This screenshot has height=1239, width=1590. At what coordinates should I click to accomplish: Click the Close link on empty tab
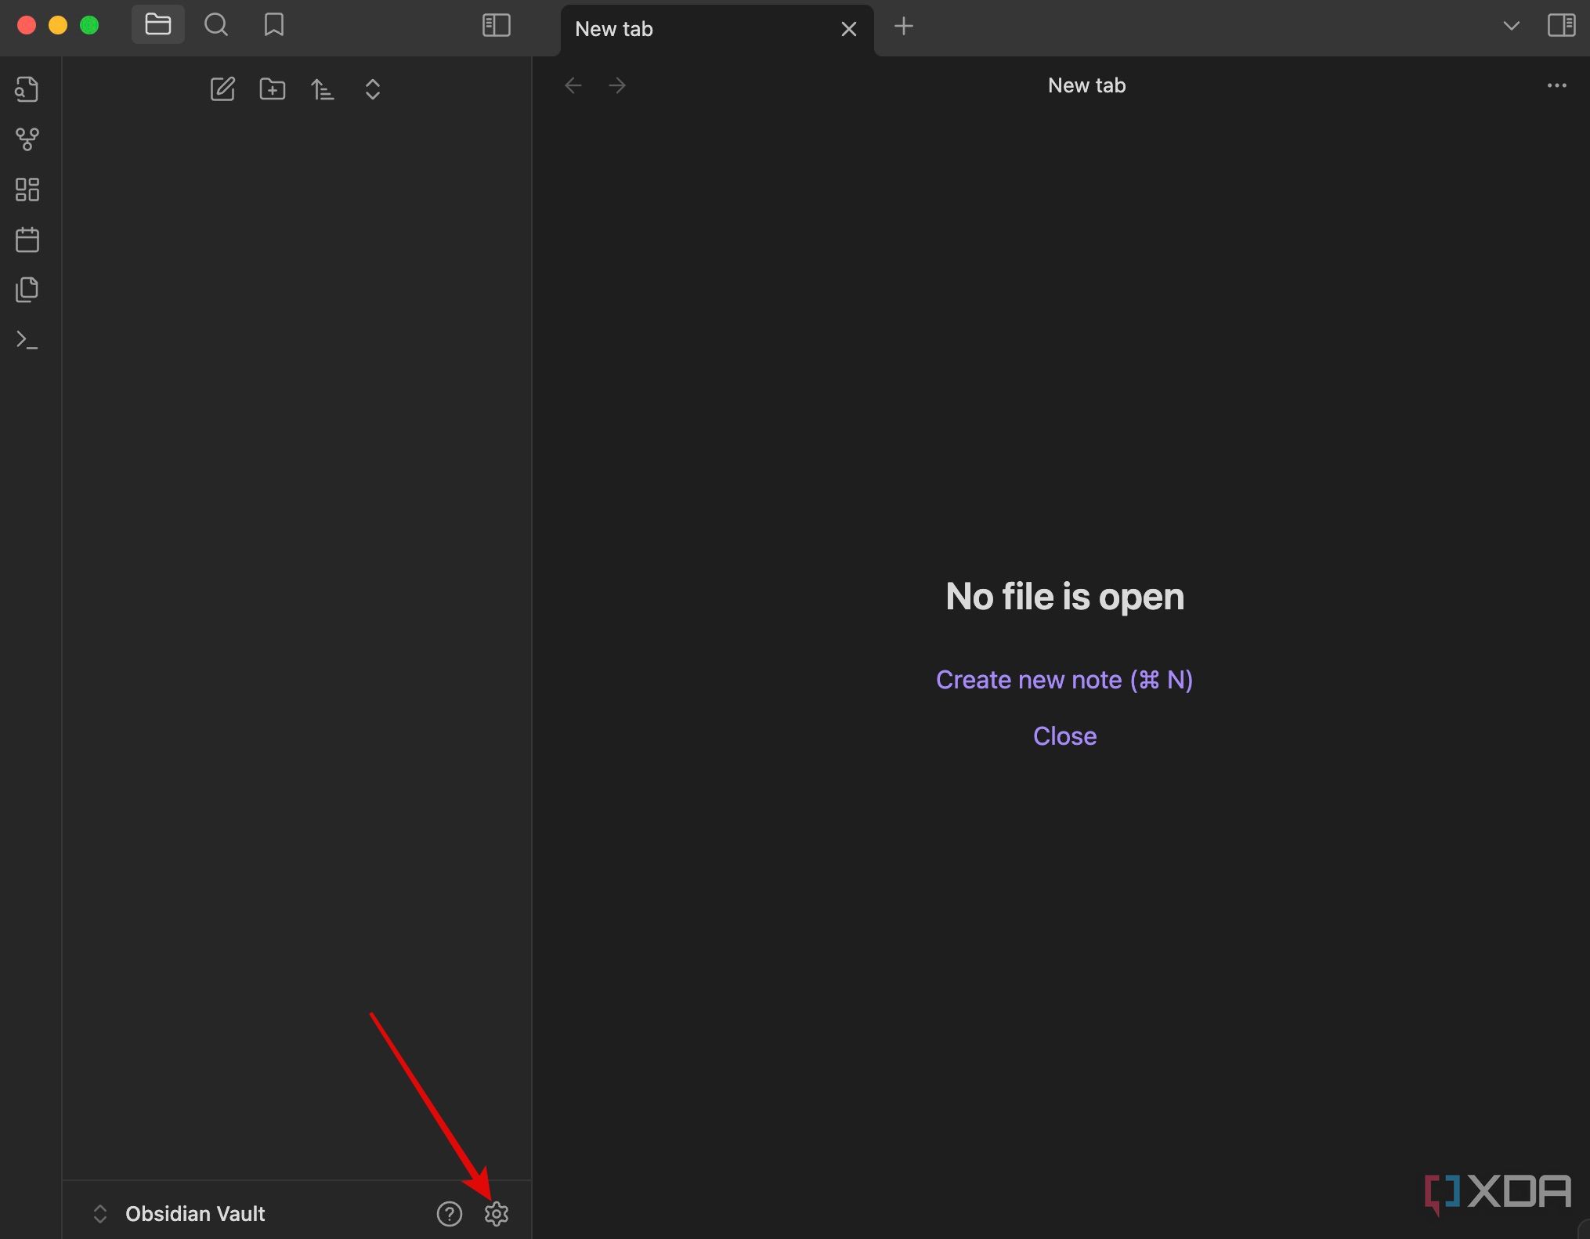coord(1064,735)
